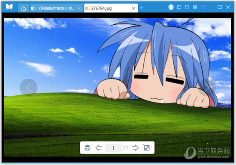Print the current image

88,148
